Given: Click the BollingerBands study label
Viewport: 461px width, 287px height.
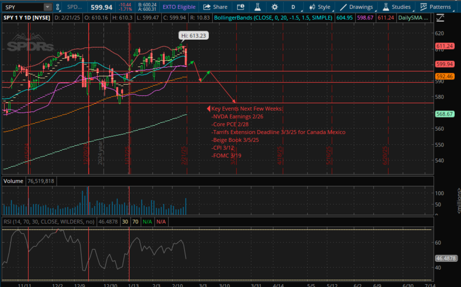Looking at the screenshot, I should click(x=273, y=18).
